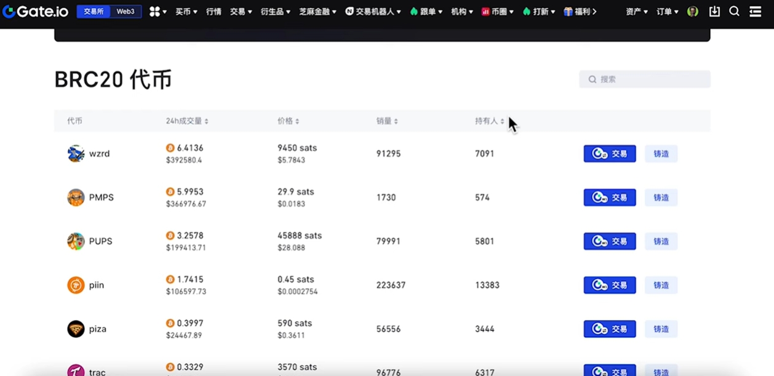Viewport: 774px width, 376px height.
Task: Click the BRC20 token search field
Action: point(645,79)
